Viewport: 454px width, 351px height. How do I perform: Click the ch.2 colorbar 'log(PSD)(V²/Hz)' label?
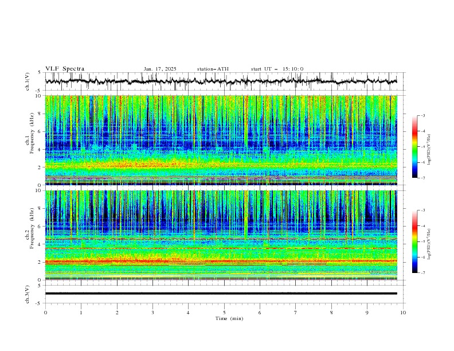click(429, 244)
